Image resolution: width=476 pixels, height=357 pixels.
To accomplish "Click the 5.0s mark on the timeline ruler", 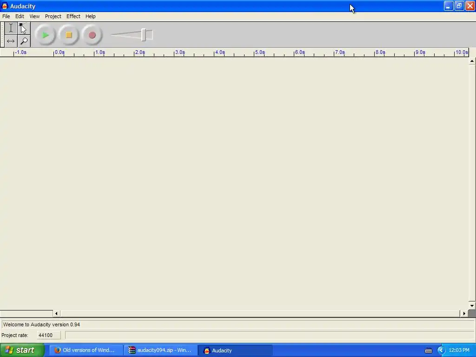I will coord(260,52).
